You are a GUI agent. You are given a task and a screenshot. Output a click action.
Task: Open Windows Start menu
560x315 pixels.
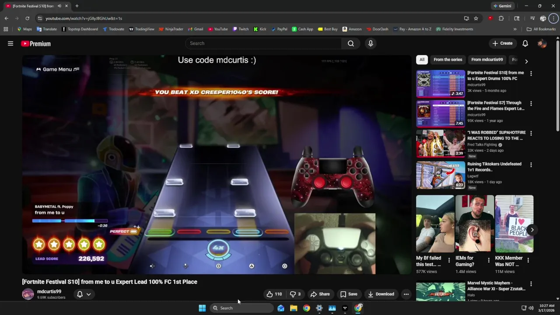point(202,308)
